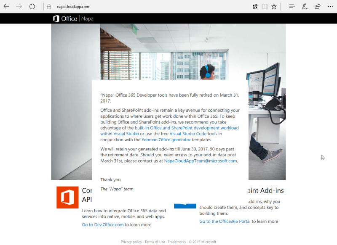This screenshot has width=337, height=245.
Task: Open the translate page icon
Action: point(255,7)
